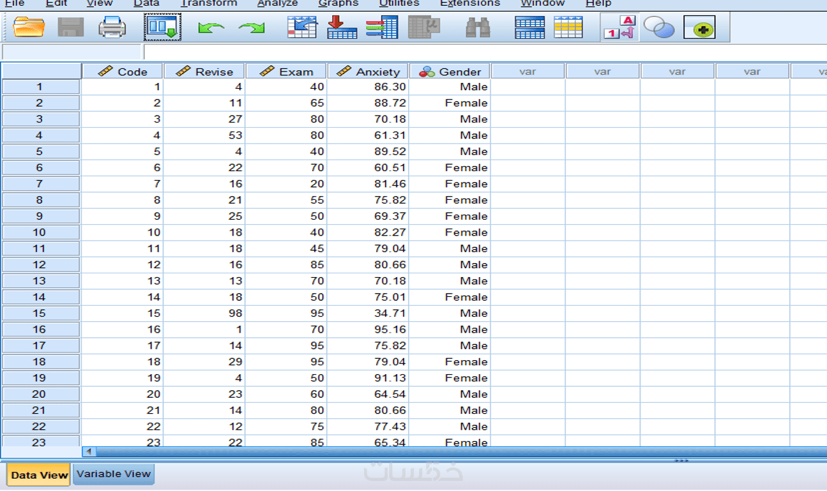Click the greyed Run descriptive statistics icon
Image resolution: width=827 pixels, height=491 pixels.
point(424,27)
